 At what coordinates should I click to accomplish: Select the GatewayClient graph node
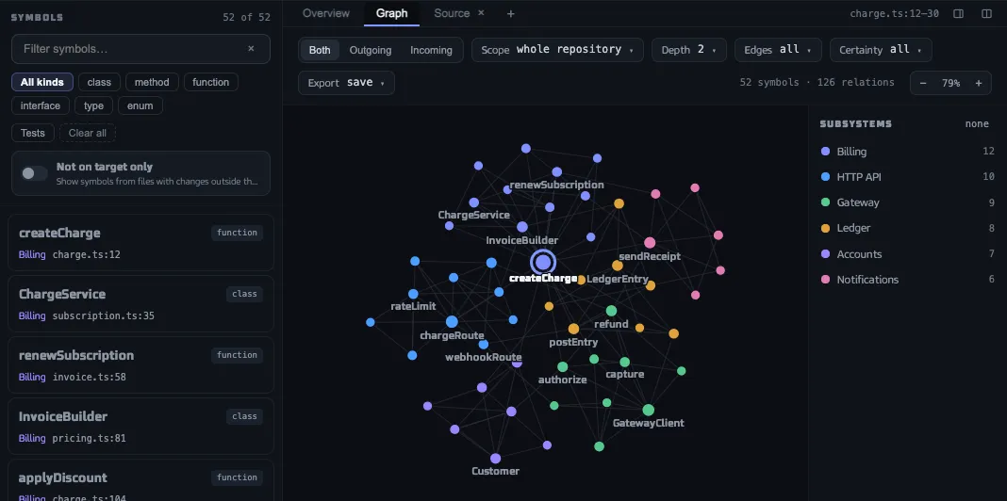tap(648, 410)
